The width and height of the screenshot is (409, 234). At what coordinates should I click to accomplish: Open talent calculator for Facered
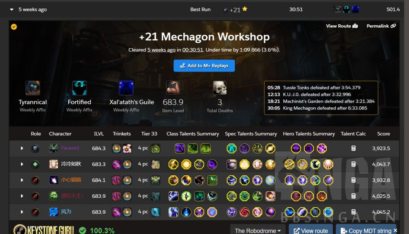point(353,149)
